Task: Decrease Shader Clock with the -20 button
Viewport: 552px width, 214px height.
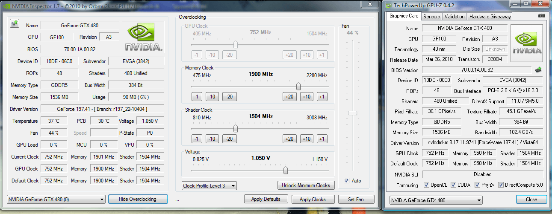Action: [x=230, y=139]
